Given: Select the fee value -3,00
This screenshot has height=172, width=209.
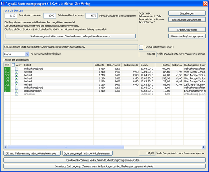Looking at the screenshot, I should pos(177,78).
